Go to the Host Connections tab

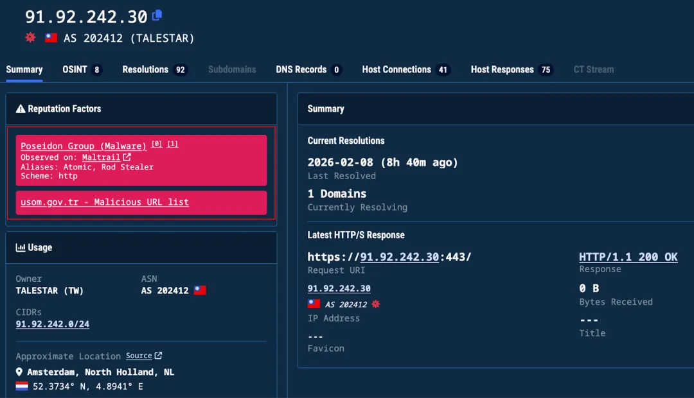pyautogui.click(x=396, y=69)
